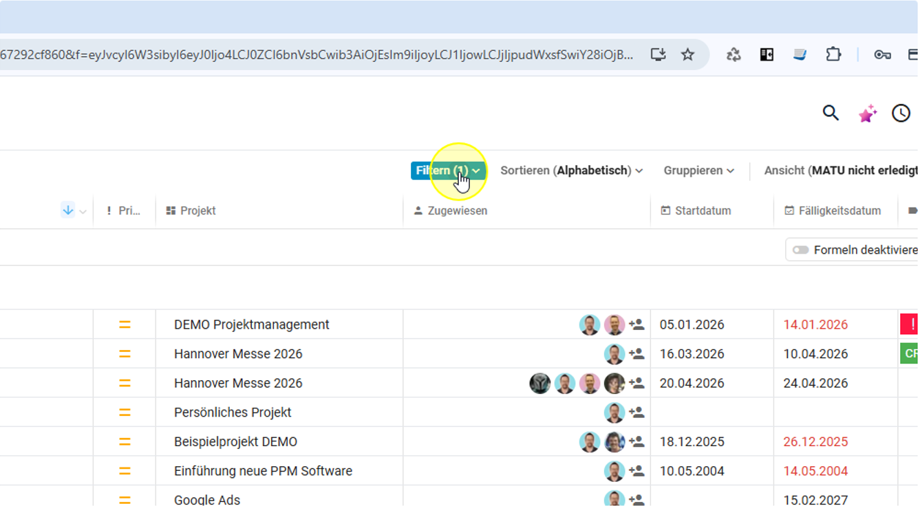Click the pink sparkle star icon
This screenshot has height=506, width=920.
[x=867, y=113]
